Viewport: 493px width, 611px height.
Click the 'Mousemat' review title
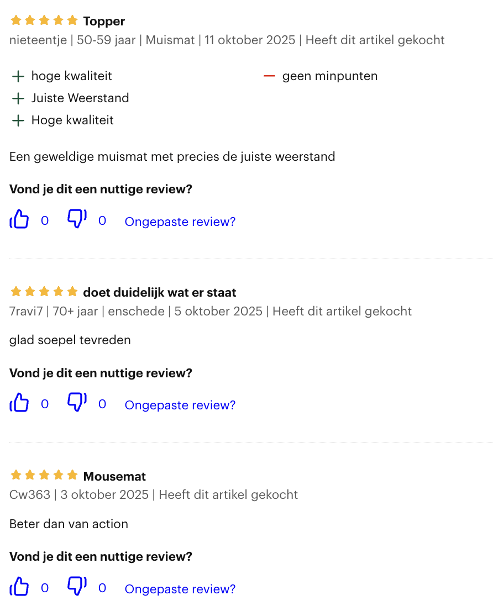pos(114,476)
